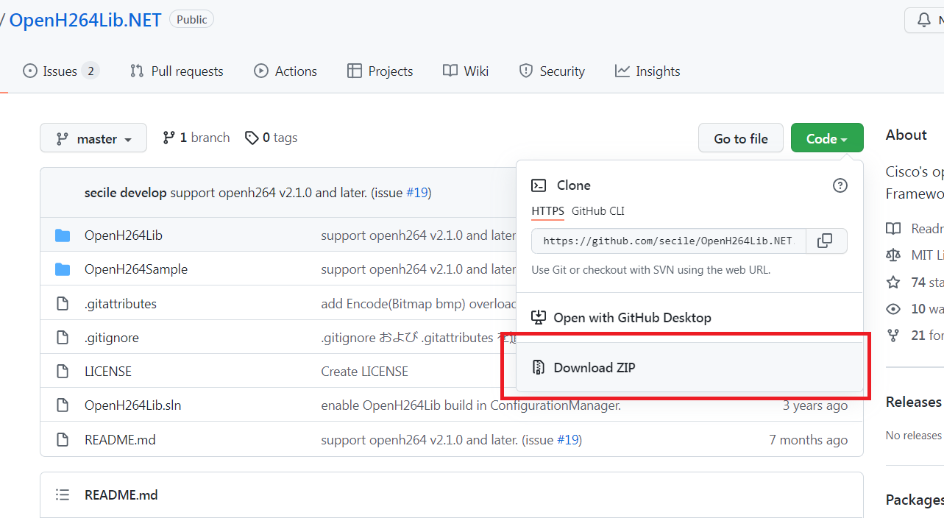
Task: Click the 7 months ago timestamp
Action: pyautogui.click(x=809, y=440)
